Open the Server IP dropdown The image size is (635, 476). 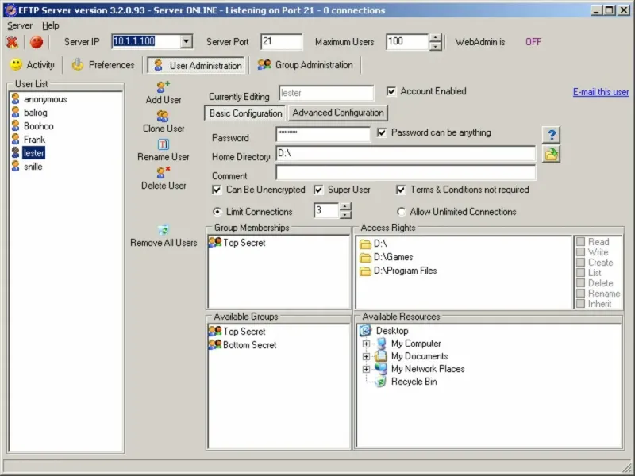pos(187,41)
